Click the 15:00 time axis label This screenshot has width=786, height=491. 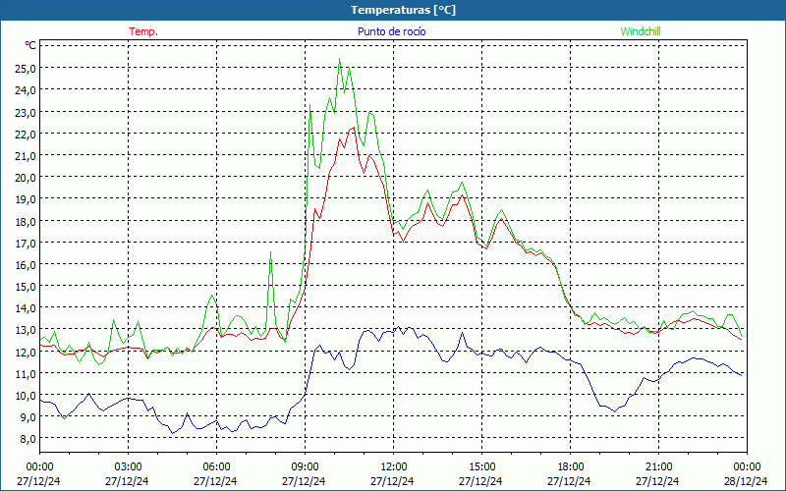[481, 467]
